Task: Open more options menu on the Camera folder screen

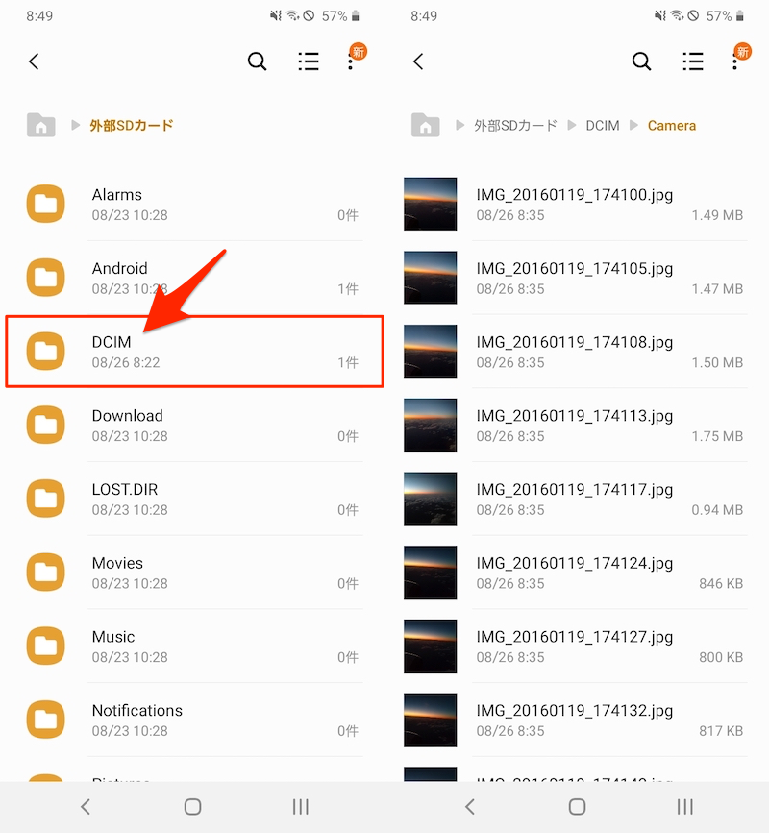Action: coord(735,61)
